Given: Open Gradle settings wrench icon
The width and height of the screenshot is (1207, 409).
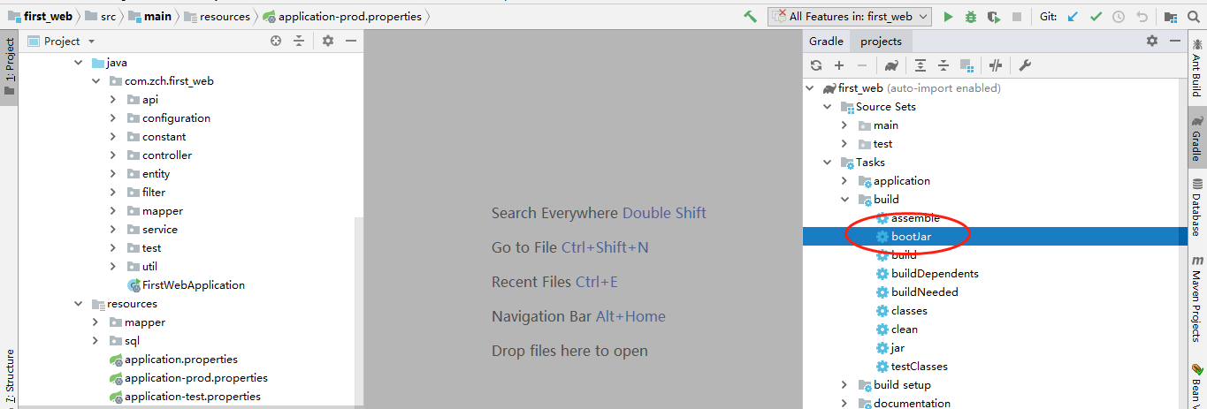Looking at the screenshot, I should click(1026, 65).
